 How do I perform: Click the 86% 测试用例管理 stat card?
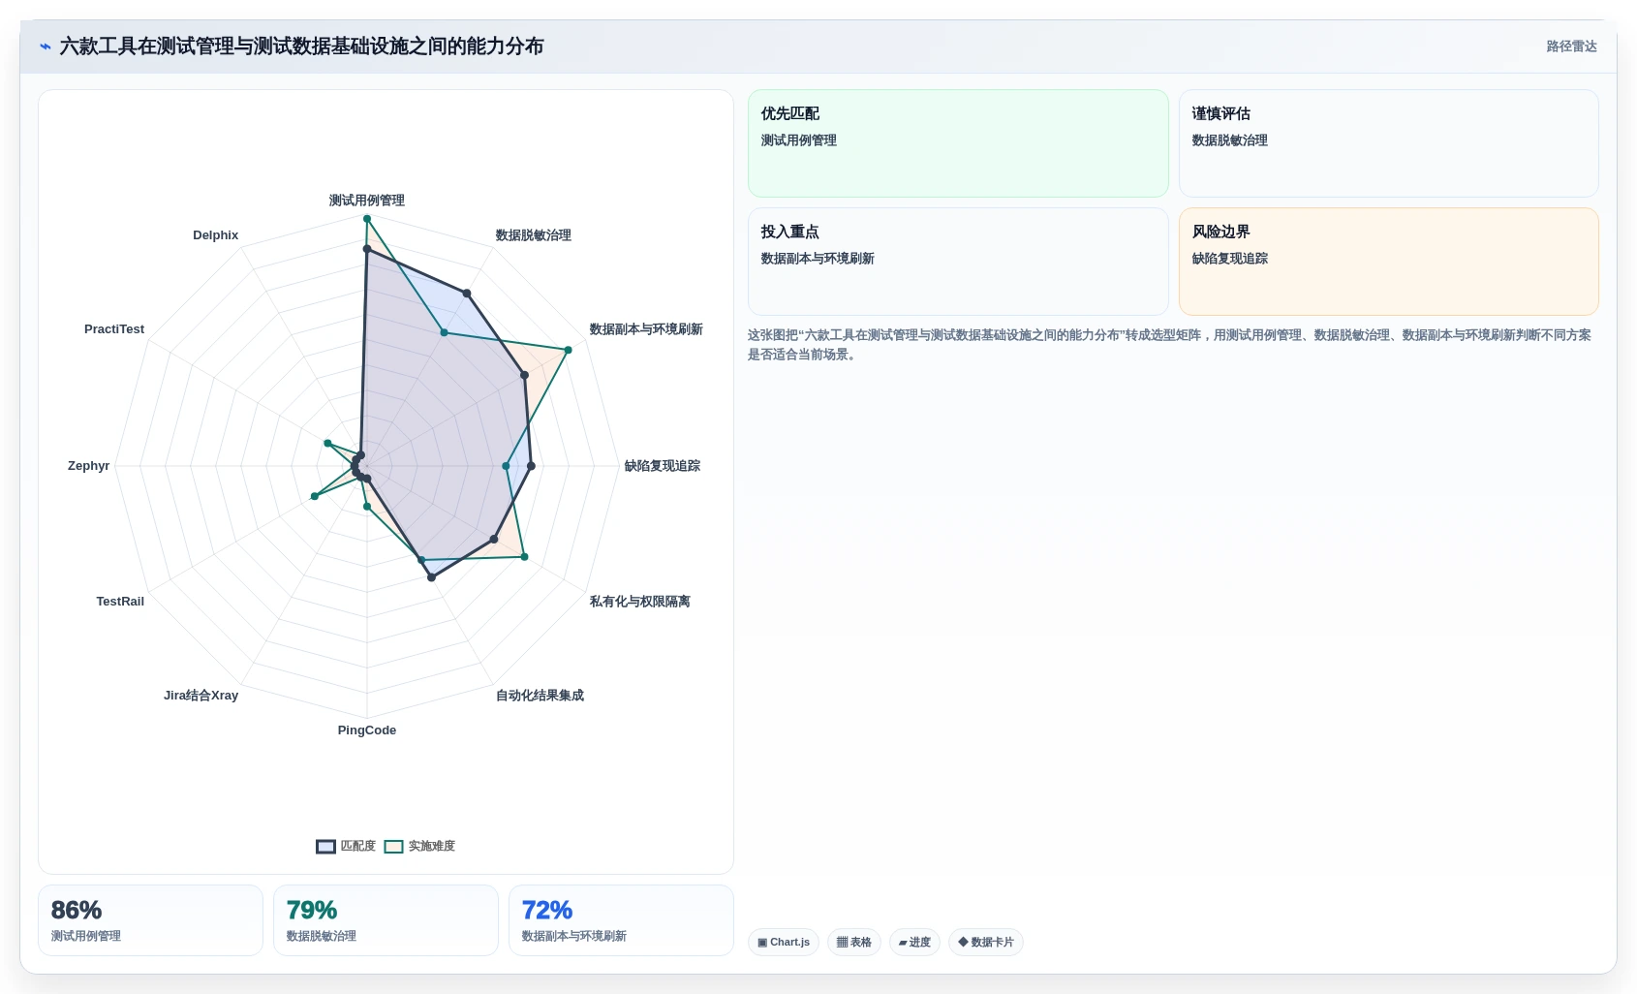(x=150, y=920)
